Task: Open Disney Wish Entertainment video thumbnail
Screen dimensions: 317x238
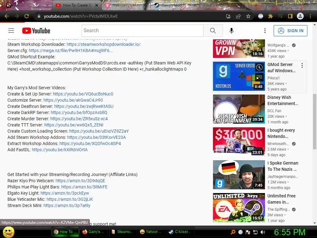Action: [239, 109]
